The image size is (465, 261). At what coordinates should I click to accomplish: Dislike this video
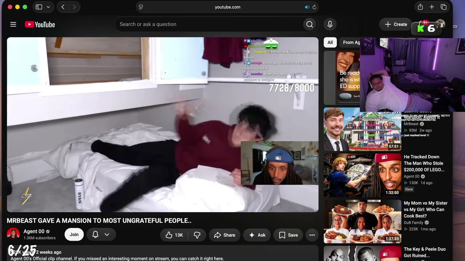(197, 235)
